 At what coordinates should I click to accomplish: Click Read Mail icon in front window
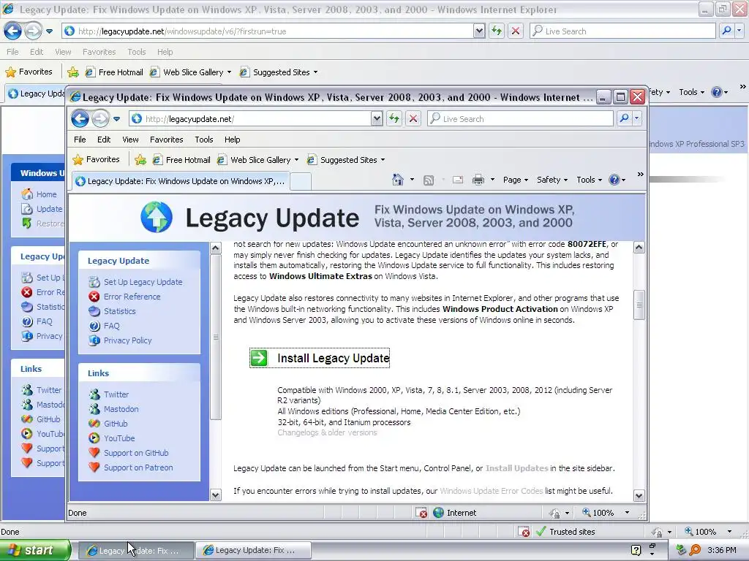click(x=458, y=180)
